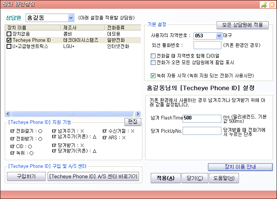This screenshot has height=199, width=277.
Task: Open the 상담원 홍길동 dropdown
Action: [71, 18]
